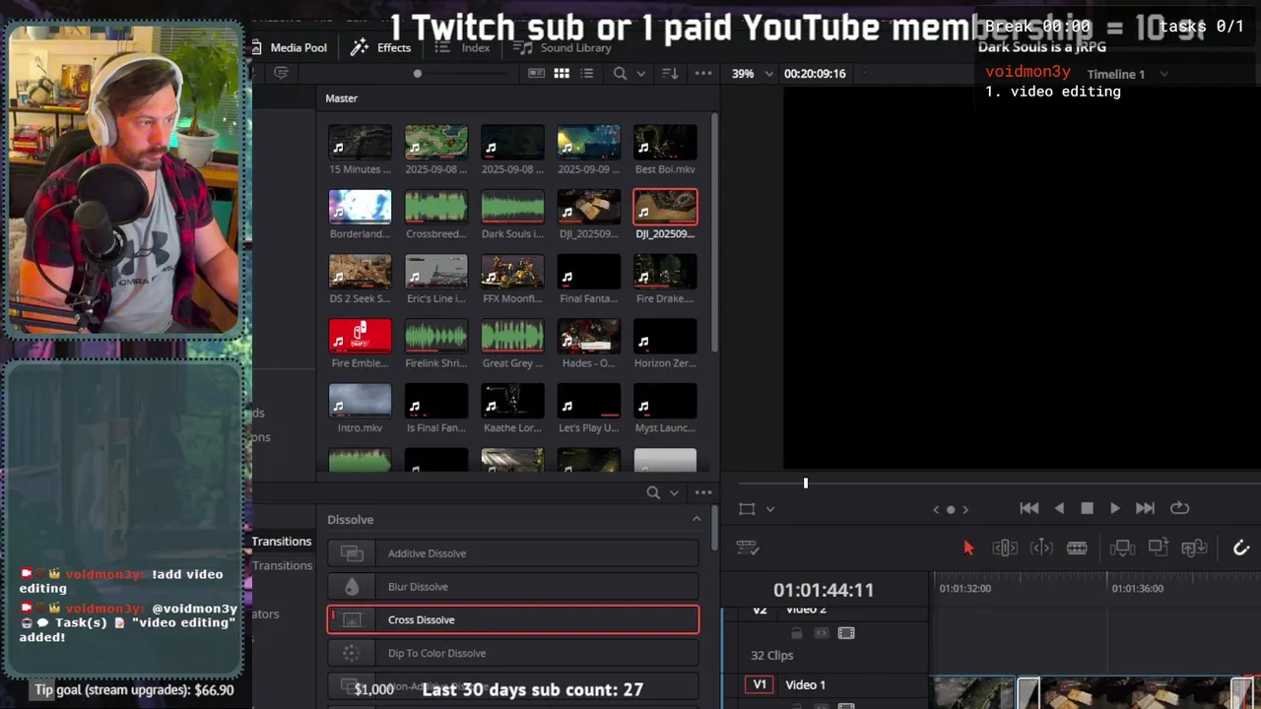Select the Borderland clip thumbnail

[x=360, y=207]
